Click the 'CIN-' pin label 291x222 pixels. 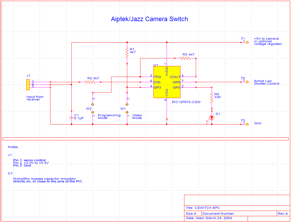coord(158,82)
